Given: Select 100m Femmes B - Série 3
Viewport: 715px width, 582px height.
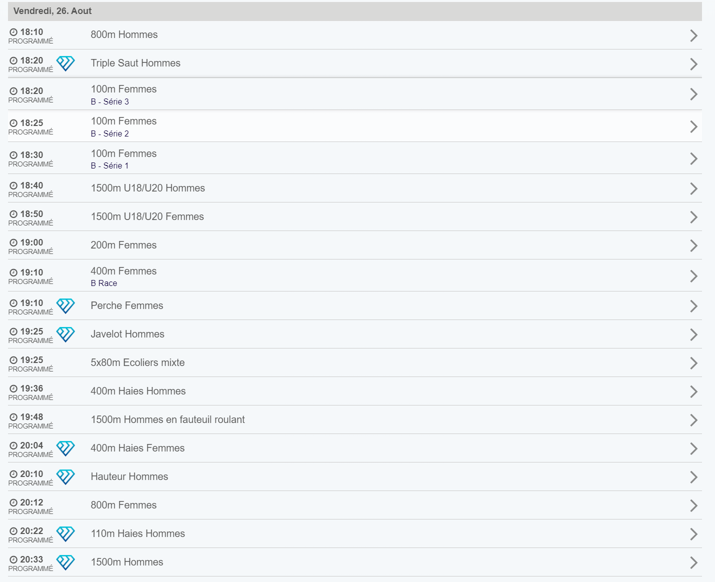Looking at the screenshot, I should pos(124,94).
